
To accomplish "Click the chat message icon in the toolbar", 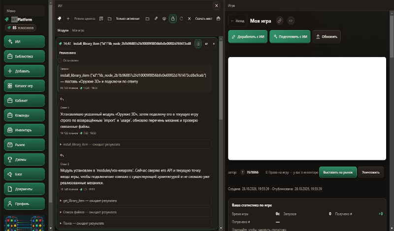I will pyautogui.click(x=101, y=19).
